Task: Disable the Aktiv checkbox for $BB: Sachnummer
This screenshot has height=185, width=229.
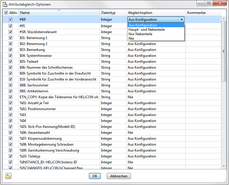Action: 11,85
